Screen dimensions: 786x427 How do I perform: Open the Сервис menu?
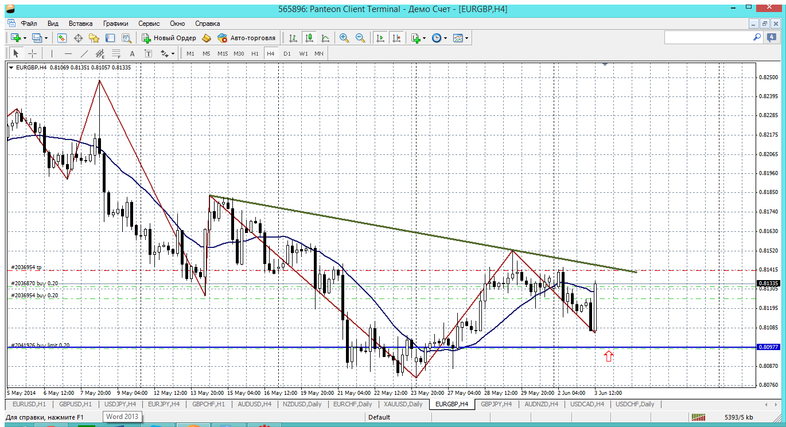pyautogui.click(x=149, y=24)
